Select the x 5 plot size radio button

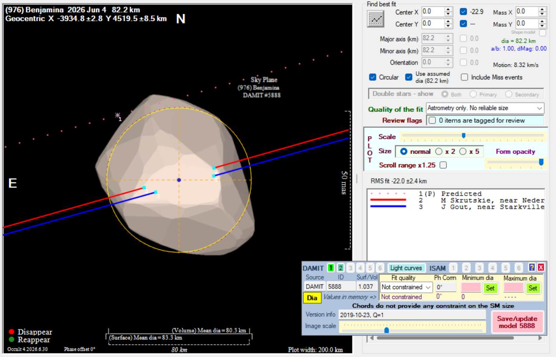point(462,152)
